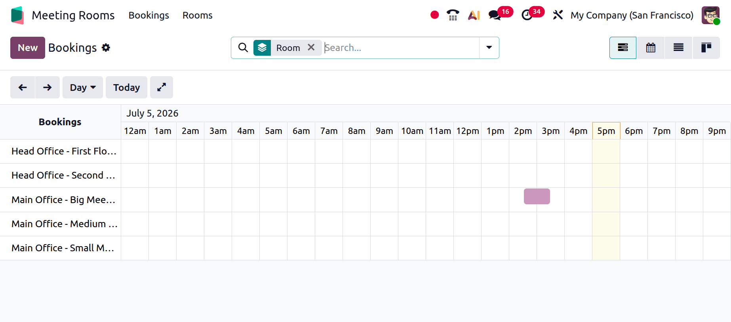The image size is (731, 322).
Task: Open the Big Meeting Room booking block
Action: 537,196
